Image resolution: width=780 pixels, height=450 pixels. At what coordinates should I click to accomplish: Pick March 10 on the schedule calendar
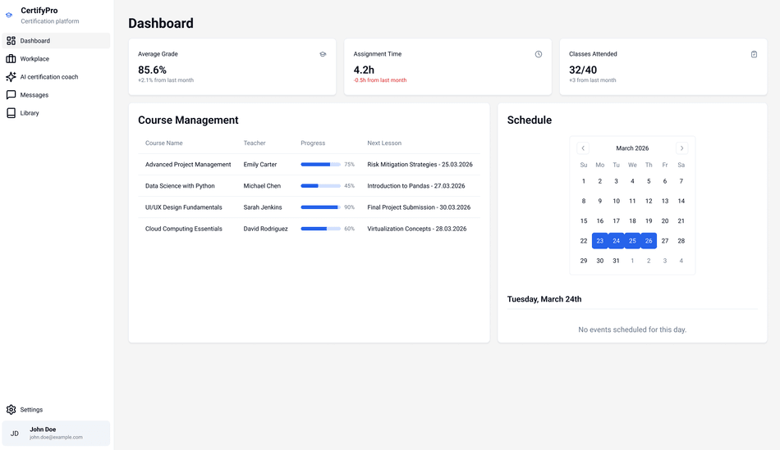pos(616,201)
